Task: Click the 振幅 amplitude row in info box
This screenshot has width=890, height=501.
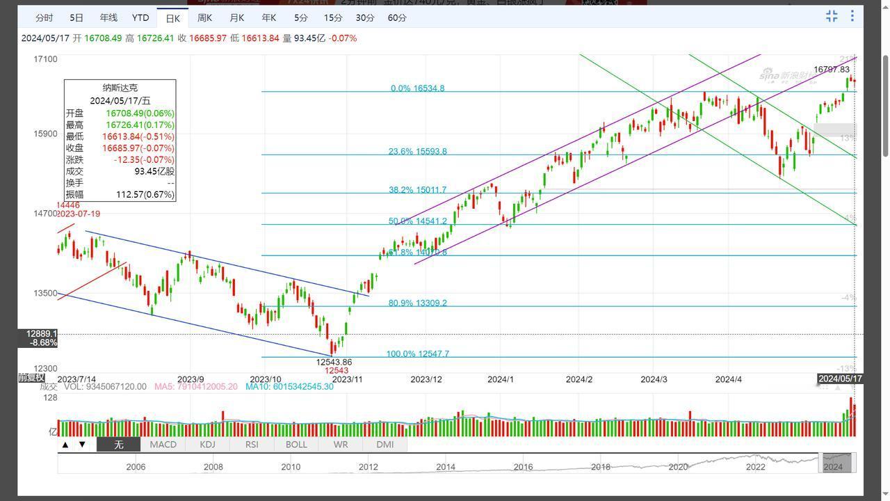Action: (x=120, y=195)
